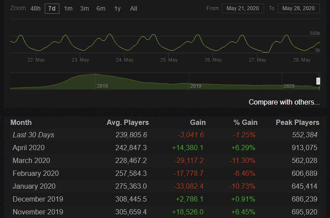The width and height of the screenshot is (330, 218).
Task: Click the Month column header
Action: pyautogui.click(x=21, y=122)
